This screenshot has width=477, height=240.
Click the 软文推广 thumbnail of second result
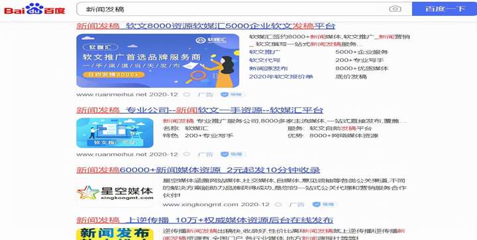click(115, 133)
